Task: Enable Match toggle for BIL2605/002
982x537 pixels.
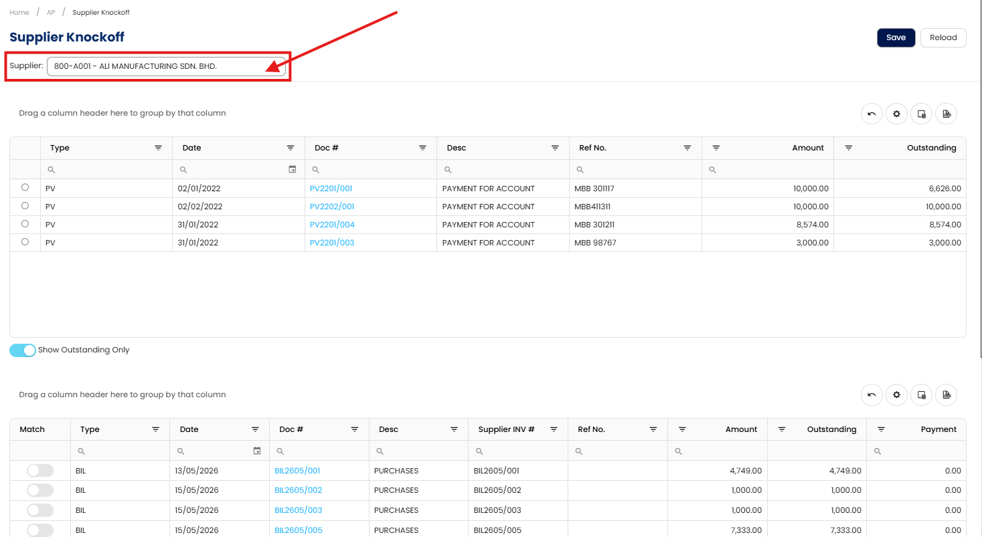Action: (40, 490)
